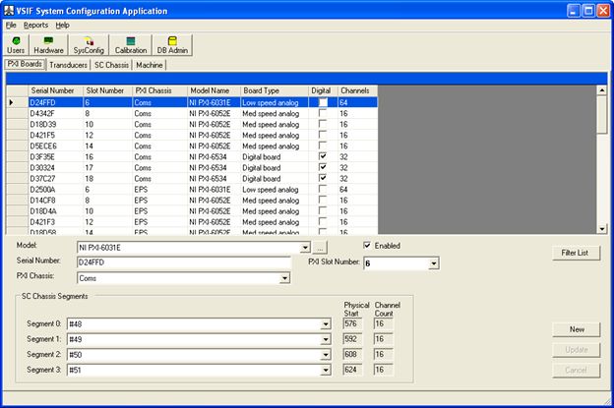Screen dimensions: 614x408
Task: Click the ellipsis button beside Model
Action: 320,248
